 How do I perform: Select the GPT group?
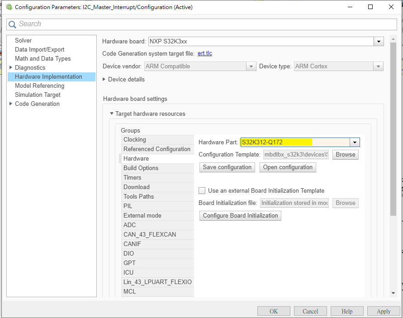click(x=157, y=263)
